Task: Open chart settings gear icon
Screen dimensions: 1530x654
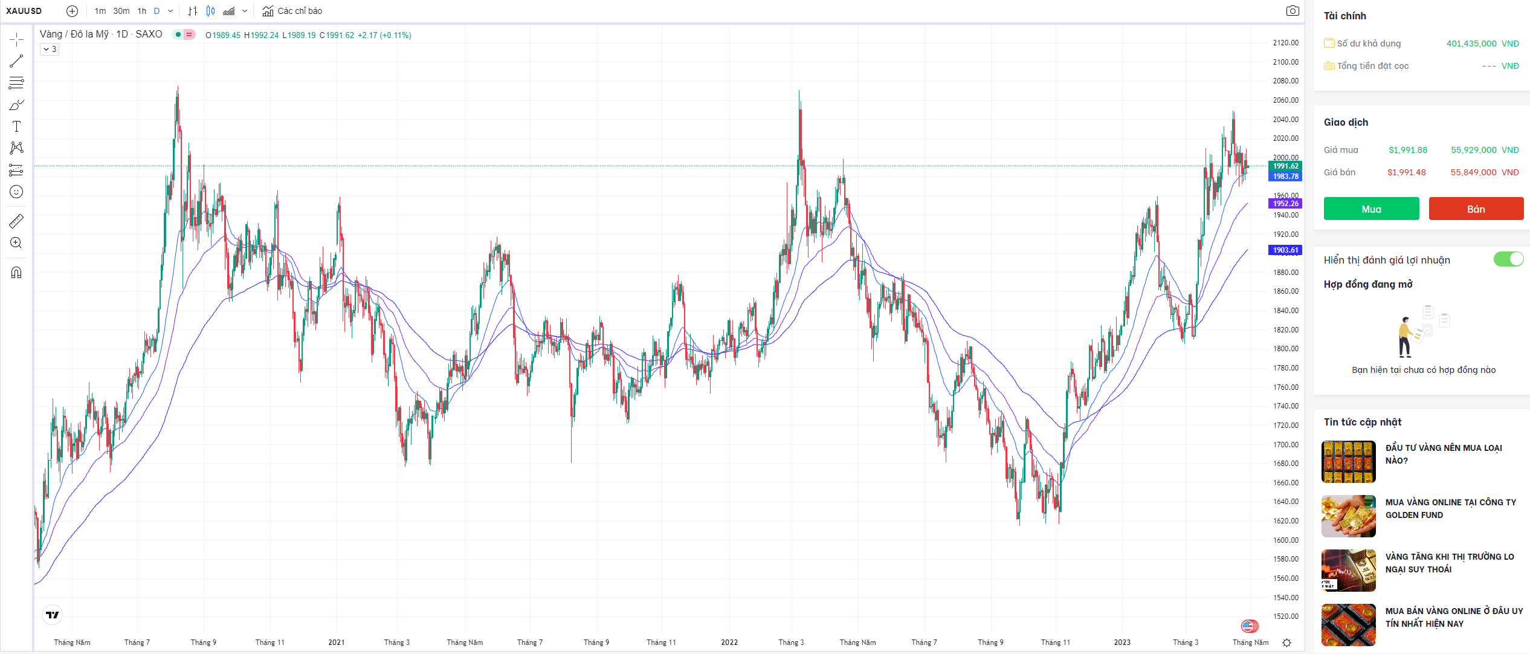Action: click(x=1286, y=643)
